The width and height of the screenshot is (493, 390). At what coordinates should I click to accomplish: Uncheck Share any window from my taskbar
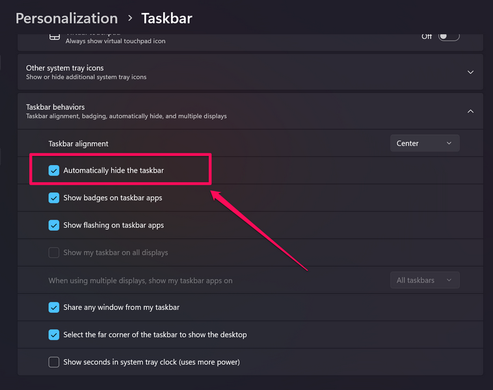[54, 307]
